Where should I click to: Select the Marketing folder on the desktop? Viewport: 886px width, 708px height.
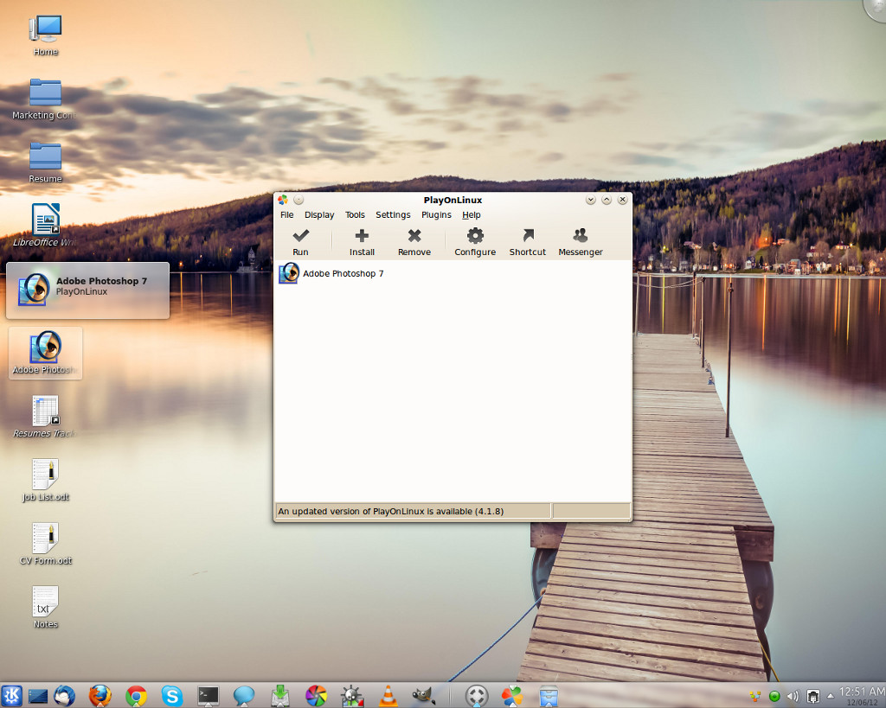[x=45, y=99]
